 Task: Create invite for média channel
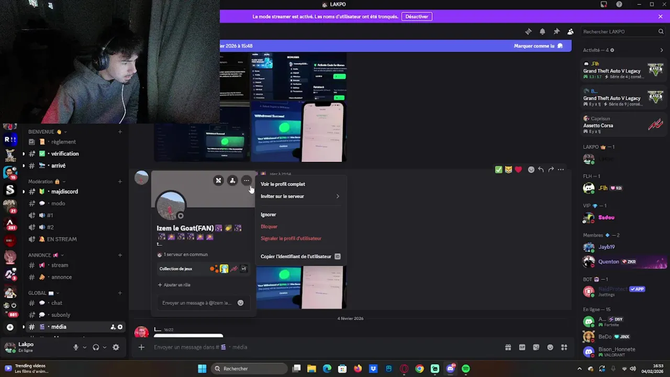113,327
